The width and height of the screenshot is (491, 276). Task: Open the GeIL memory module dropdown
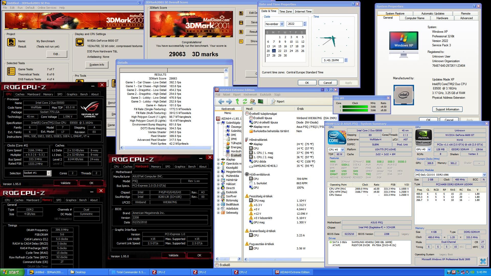(x=484, y=175)
